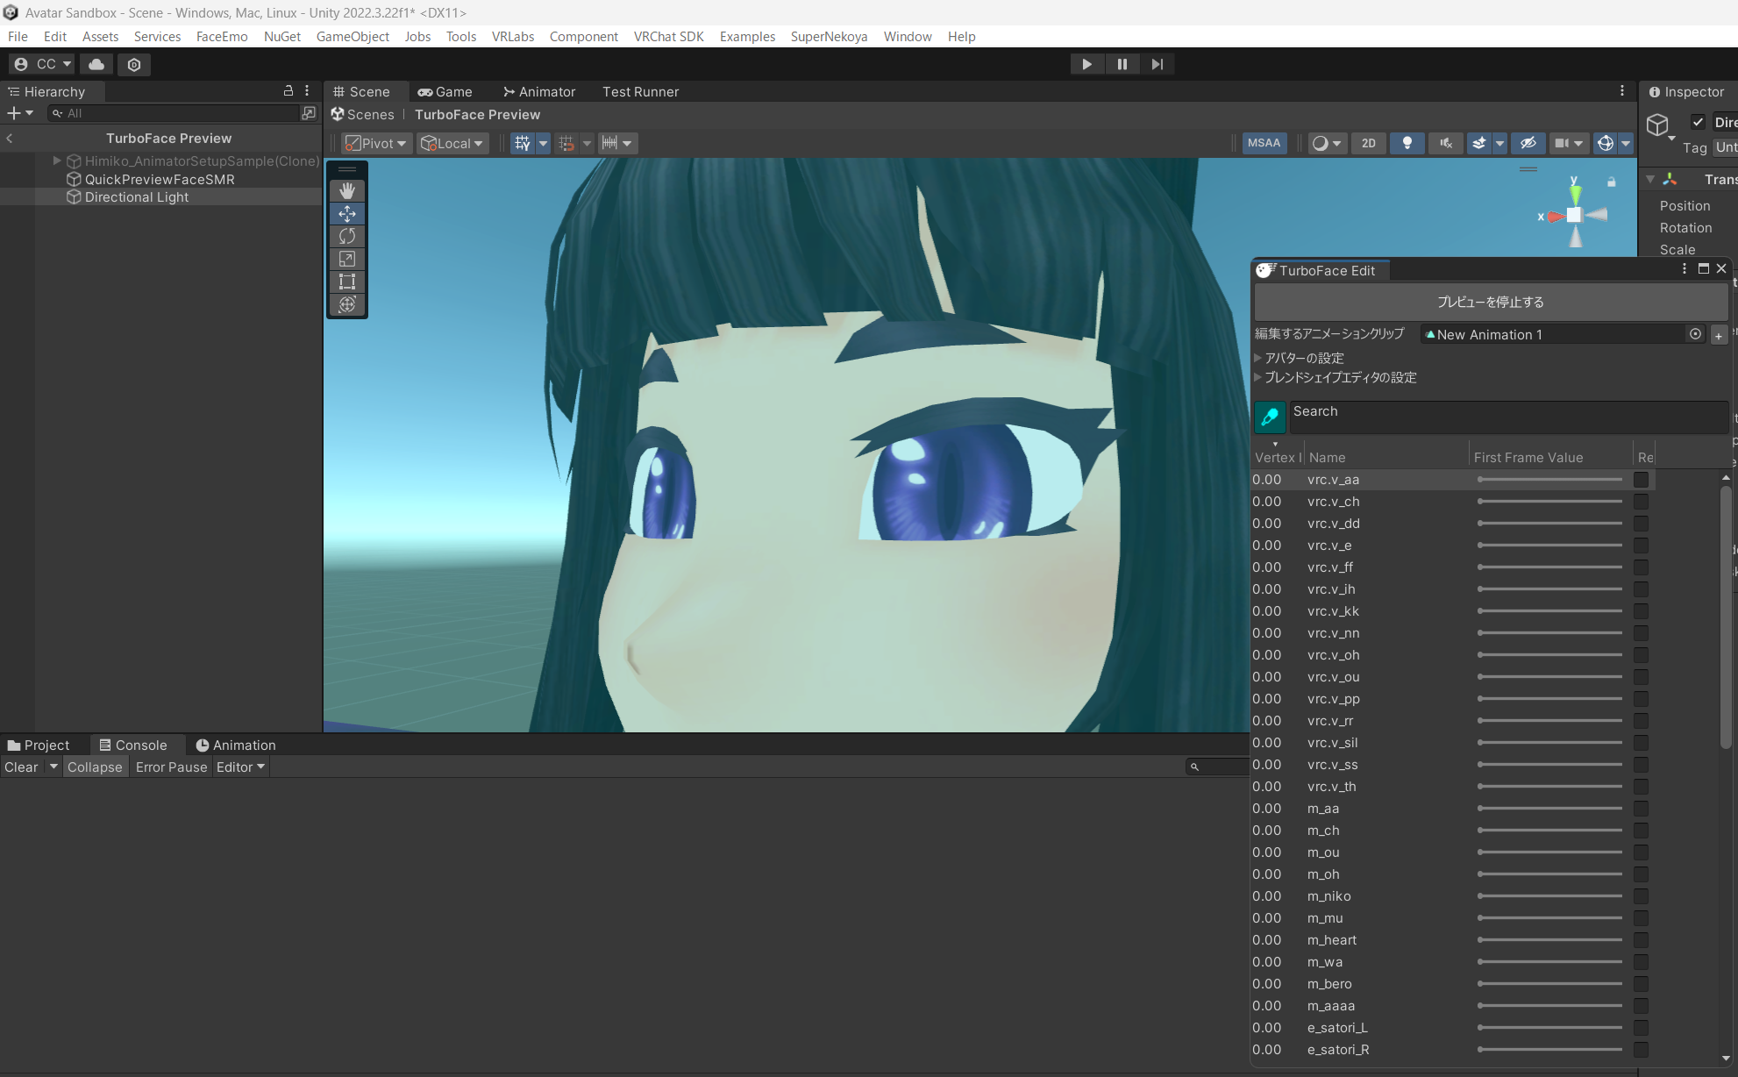Click the Play button
Viewport: 1738px width, 1077px height.
(1087, 64)
